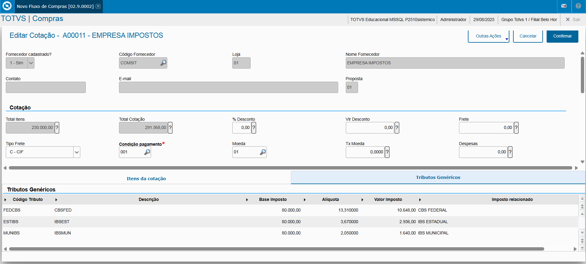Click the Grupo Totvs 1 / Filial label
This screenshot has width=586, height=264.
(529, 20)
